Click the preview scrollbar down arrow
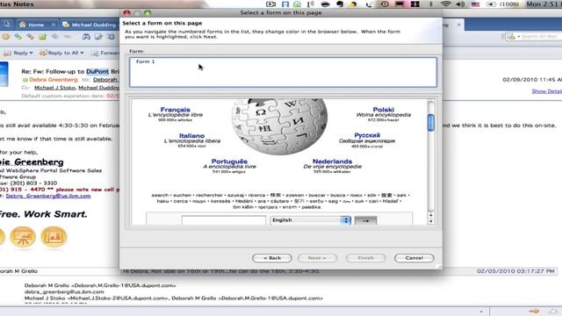 tap(431, 222)
